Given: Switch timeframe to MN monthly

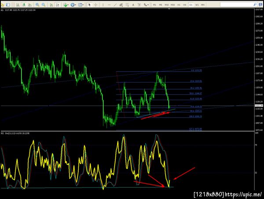Looking at the screenshot, I should tap(203, 5).
